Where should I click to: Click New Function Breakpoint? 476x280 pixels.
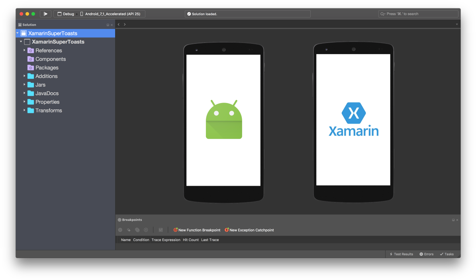point(197,230)
